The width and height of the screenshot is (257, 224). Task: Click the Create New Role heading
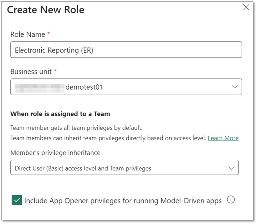click(46, 10)
